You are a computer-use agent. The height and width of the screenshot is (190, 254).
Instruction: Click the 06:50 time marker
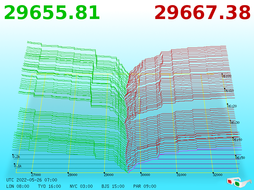pos(240,158)
